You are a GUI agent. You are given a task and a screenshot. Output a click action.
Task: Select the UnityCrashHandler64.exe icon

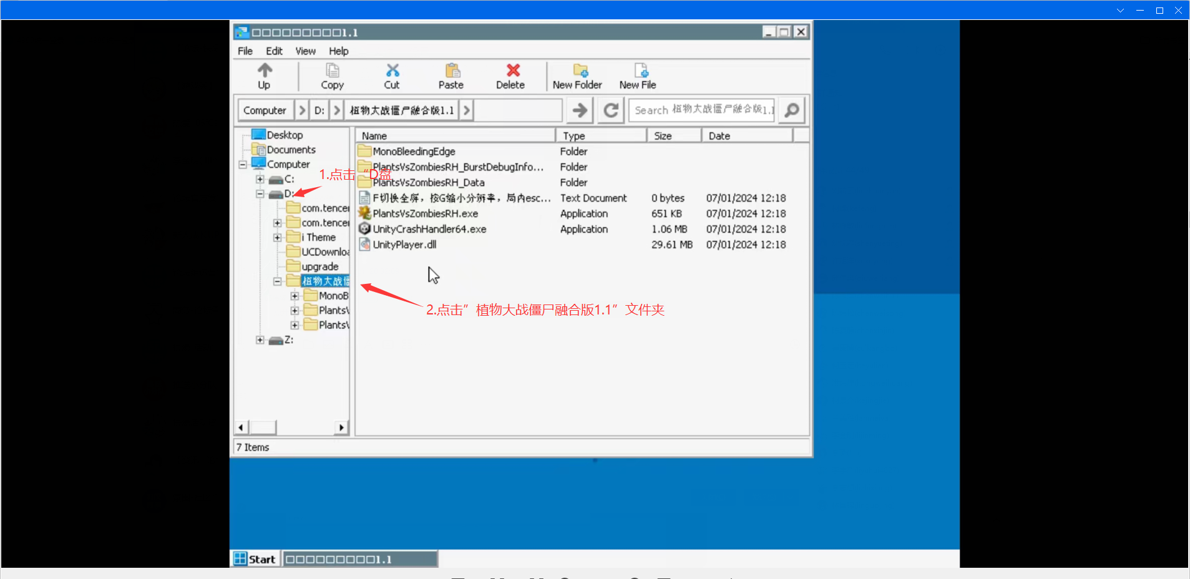(x=364, y=229)
